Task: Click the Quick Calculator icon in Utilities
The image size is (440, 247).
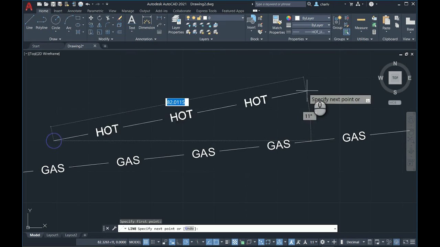Action: [x=374, y=32]
